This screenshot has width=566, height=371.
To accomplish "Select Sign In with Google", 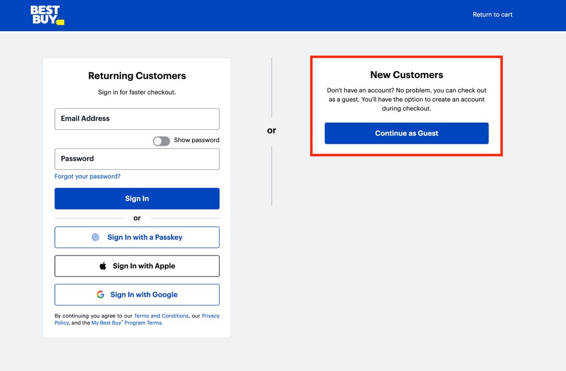I will click(136, 295).
